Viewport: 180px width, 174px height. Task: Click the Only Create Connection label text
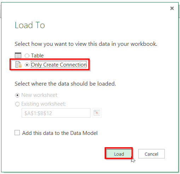(59, 65)
